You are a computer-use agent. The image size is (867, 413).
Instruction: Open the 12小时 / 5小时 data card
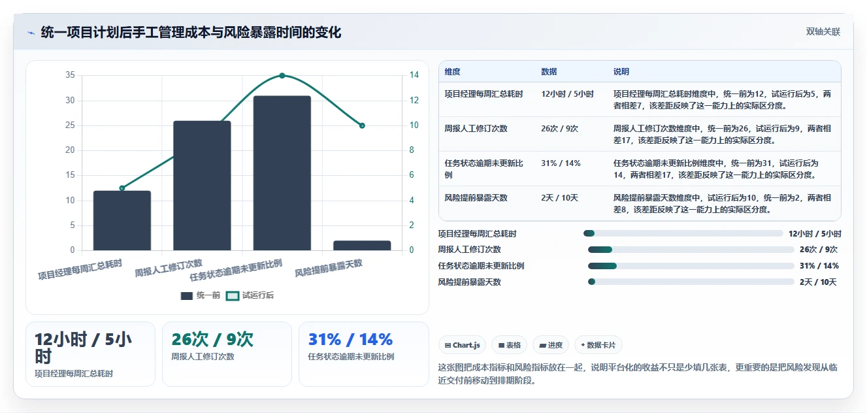click(90, 354)
